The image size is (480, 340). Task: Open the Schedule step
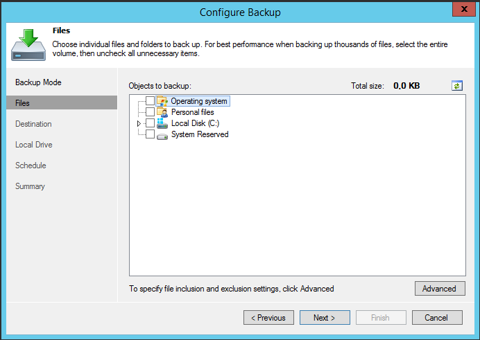click(x=31, y=165)
